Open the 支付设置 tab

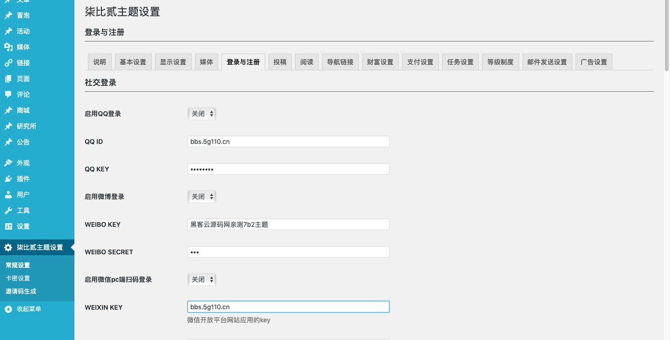click(x=420, y=62)
